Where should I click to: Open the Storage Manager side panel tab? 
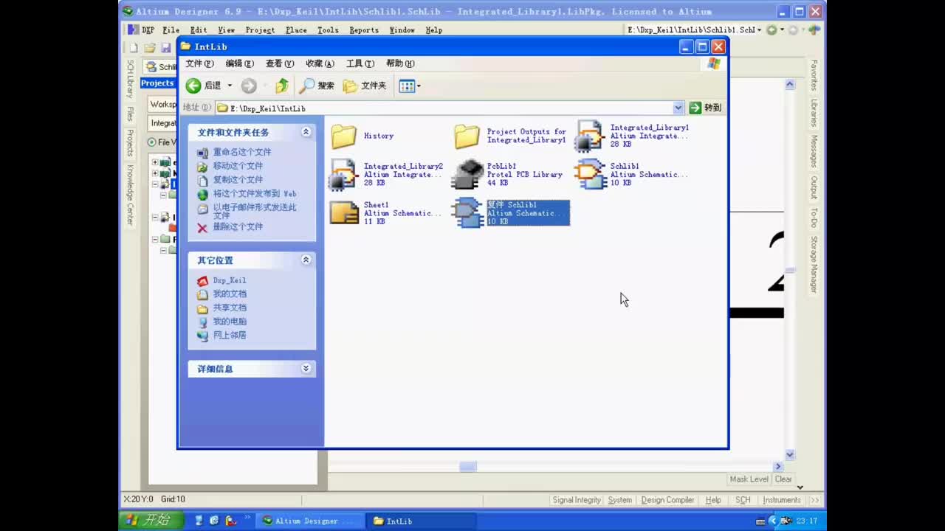coord(814,264)
